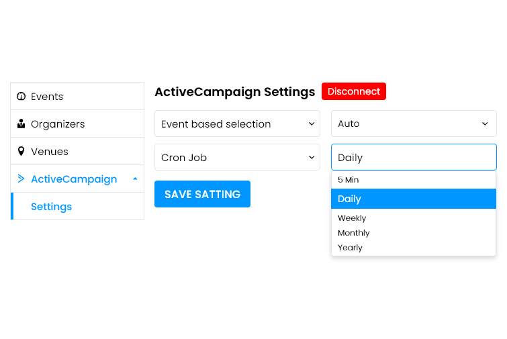
Task: Click the Venues location pin icon
Action: coord(21,151)
